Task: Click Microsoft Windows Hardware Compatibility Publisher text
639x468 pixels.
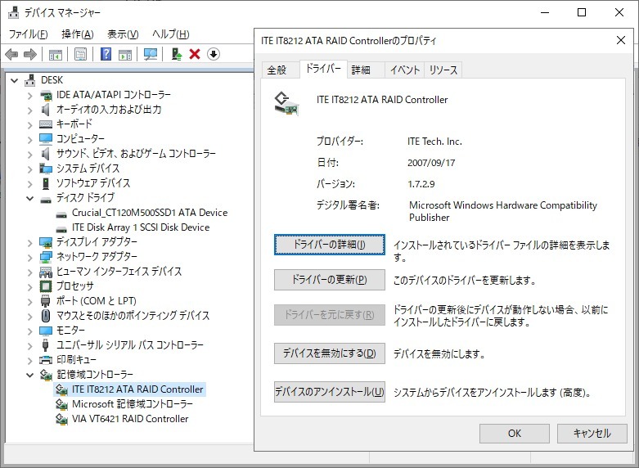Action: 503,211
